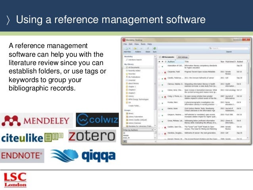Image resolution: width=253 pixels, height=190 pixels.
Task: Toggle favorite star for Carpenter, Todd row
Action: pos(159,73)
